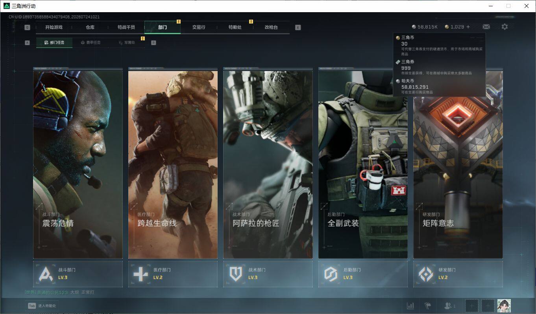Click the 医疗部门 cross emblem icon
This screenshot has height=314, width=536.
pos(140,274)
